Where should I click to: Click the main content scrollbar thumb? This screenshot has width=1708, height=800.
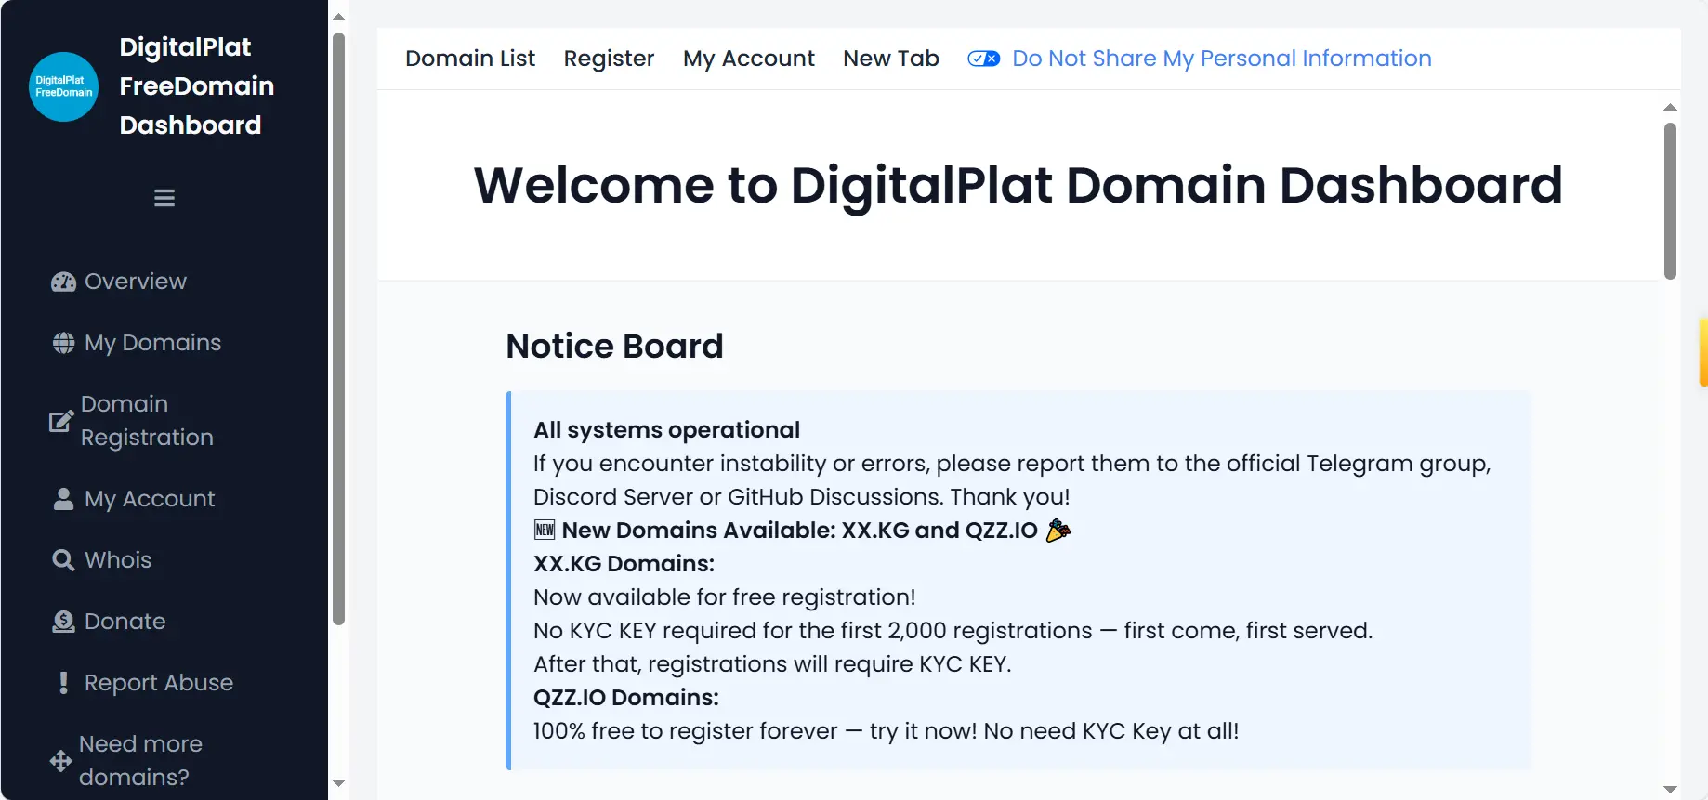pos(1670,201)
